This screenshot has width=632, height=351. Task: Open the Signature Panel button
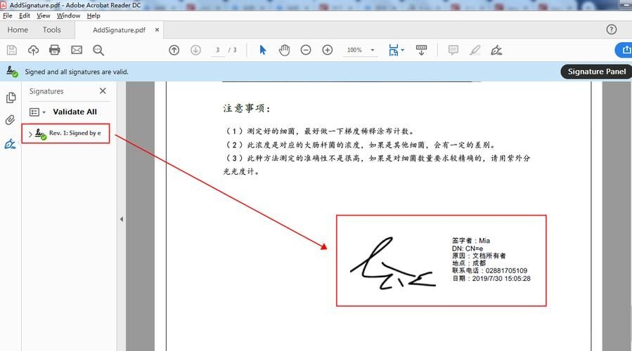(597, 72)
